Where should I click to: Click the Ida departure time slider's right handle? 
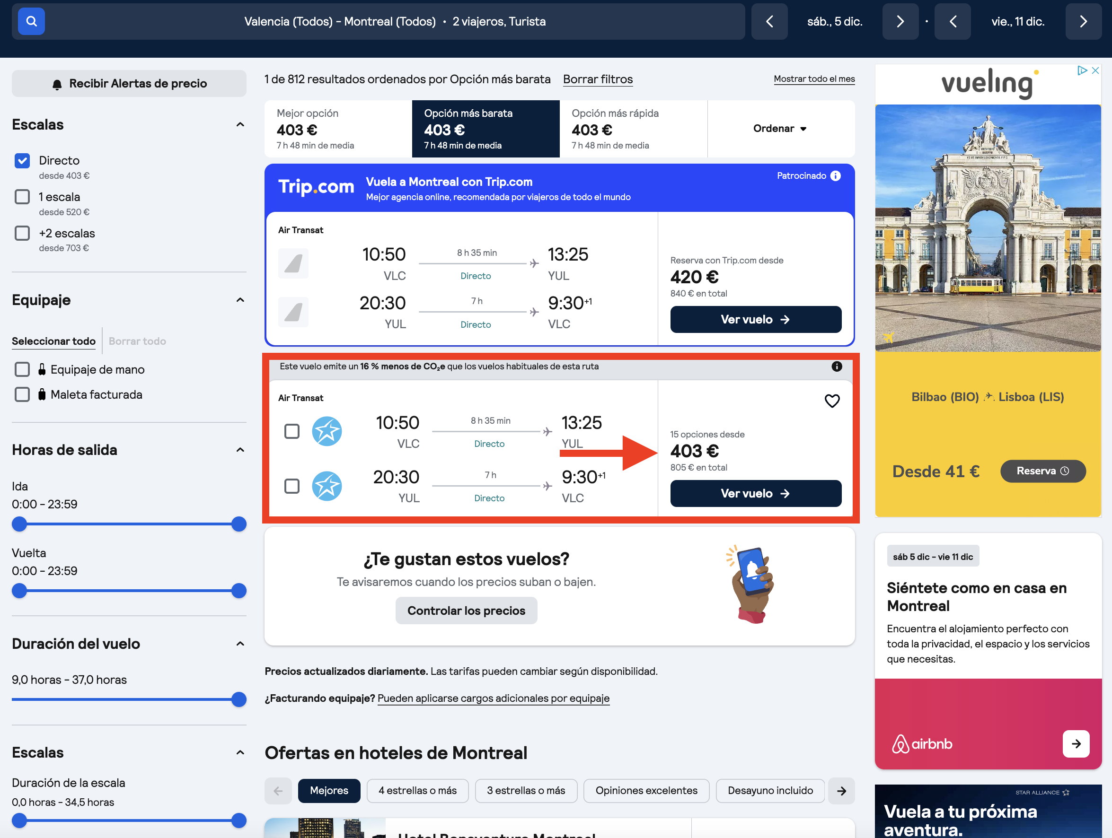pos(239,524)
